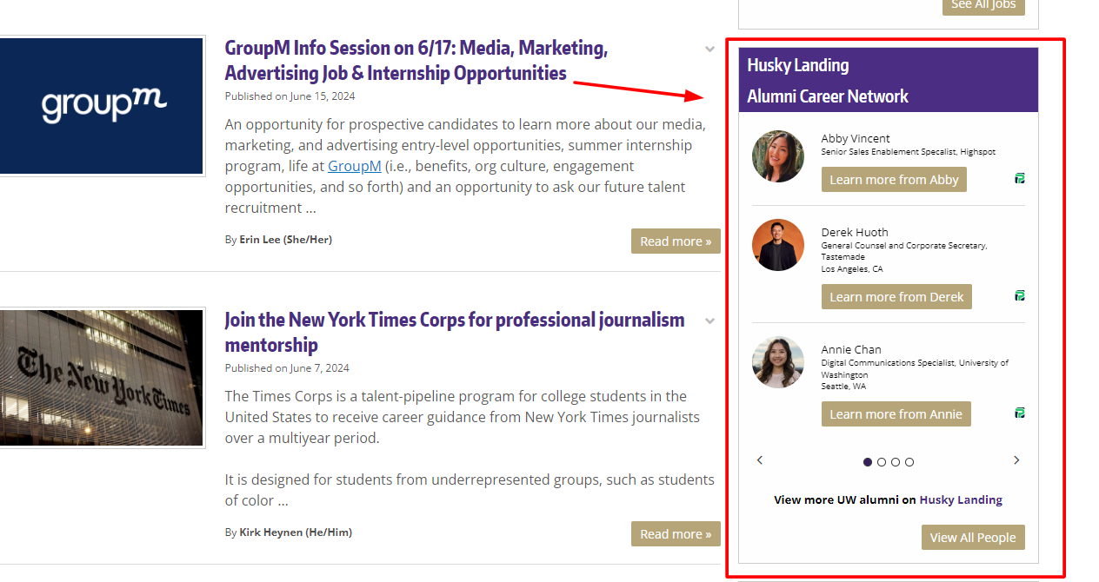Image resolution: width=1099 pixels, height=582 pixels.
Task: Click the green icon beside Derek Huoth
Action: coord(1020,295)
